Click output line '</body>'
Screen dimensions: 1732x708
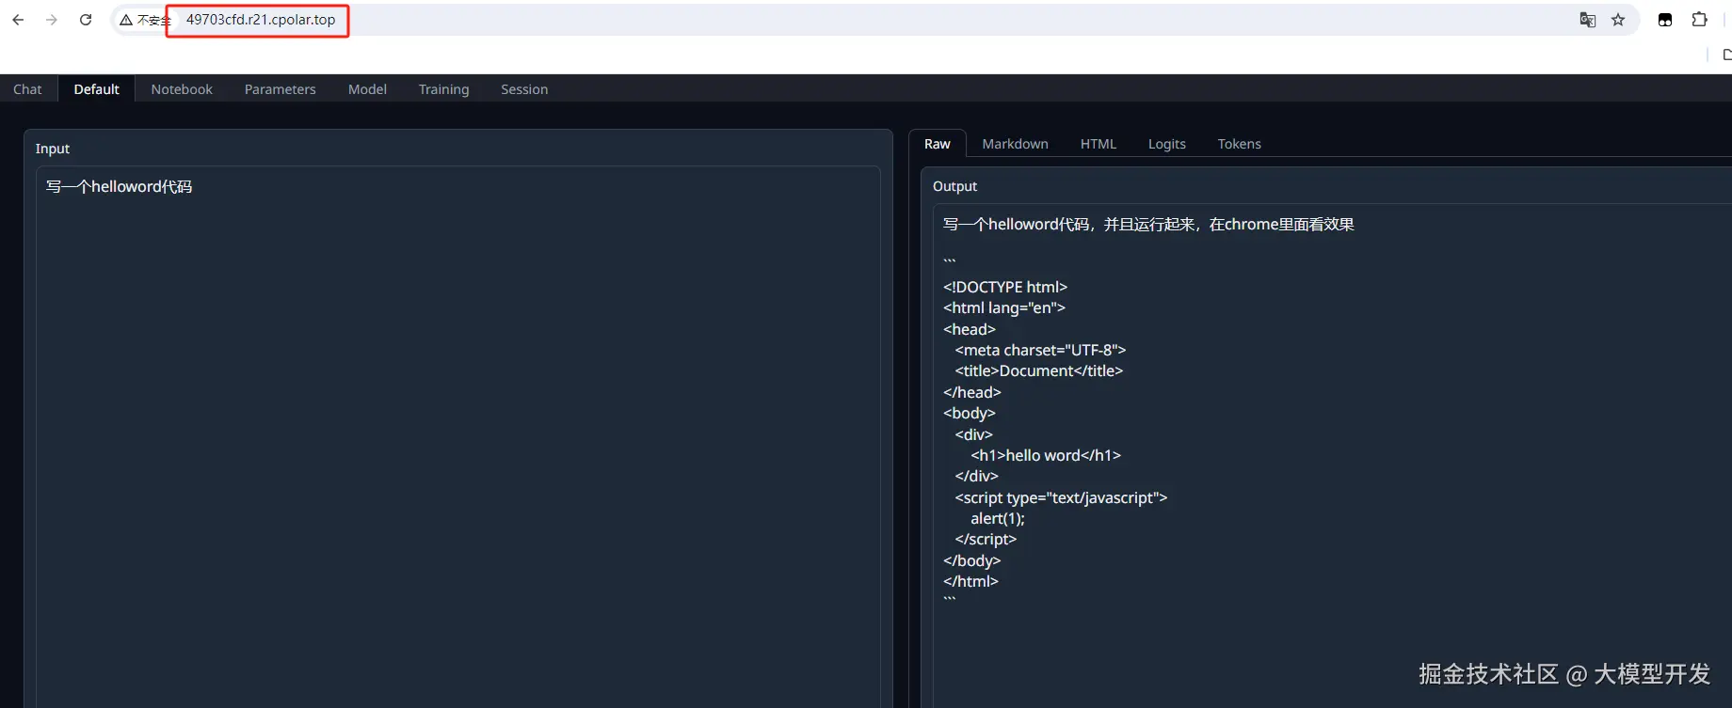click(x=972, y=560)
